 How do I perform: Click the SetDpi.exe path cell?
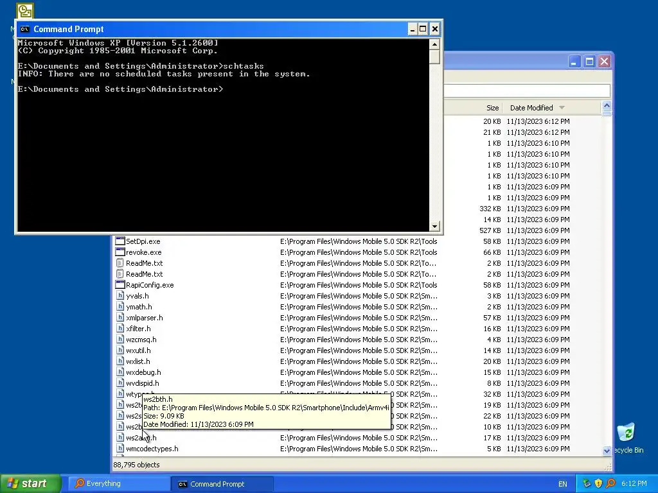click(359, 241)
